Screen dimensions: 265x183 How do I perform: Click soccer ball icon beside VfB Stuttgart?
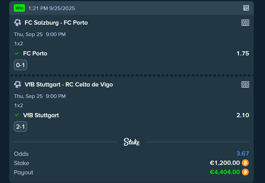[x=18, y=85]
